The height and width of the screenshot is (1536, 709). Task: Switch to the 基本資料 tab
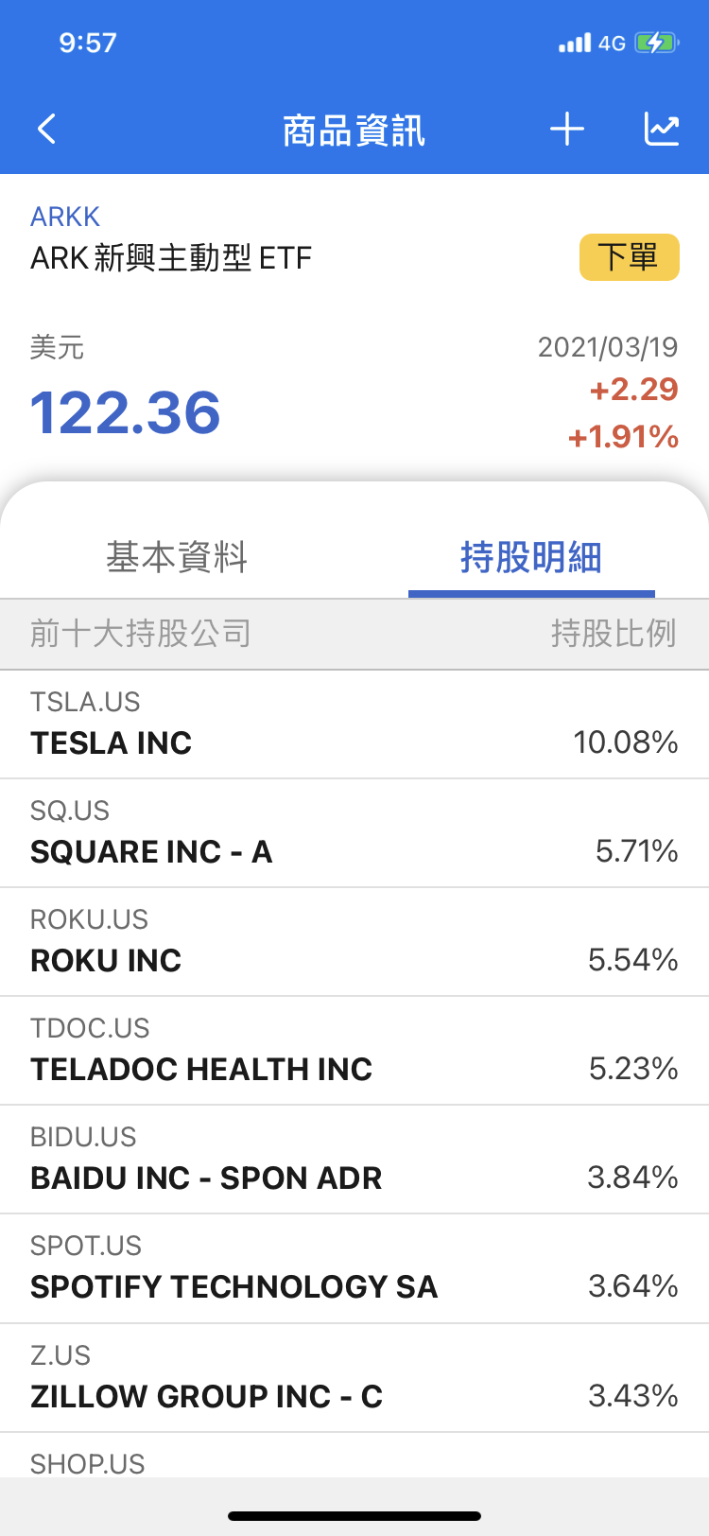pyautogui.click(x=177, y=557)
